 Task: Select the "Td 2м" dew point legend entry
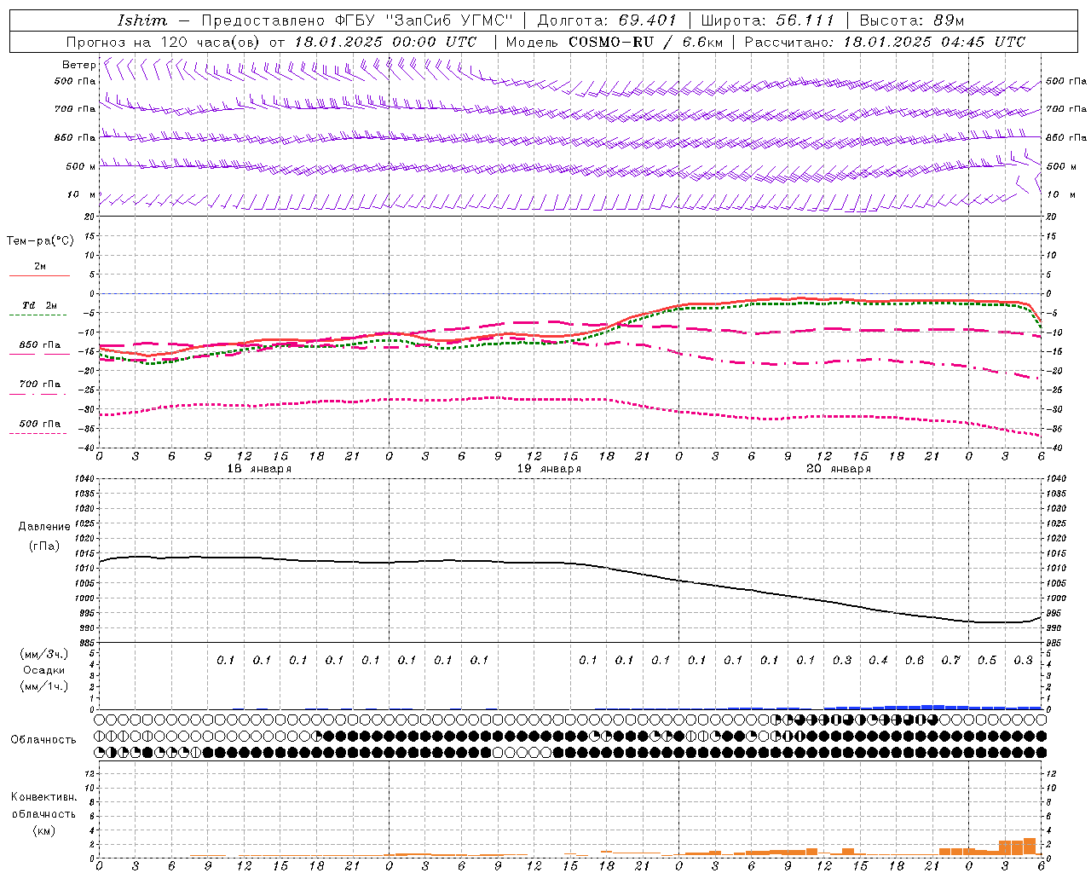pos(40,305)
